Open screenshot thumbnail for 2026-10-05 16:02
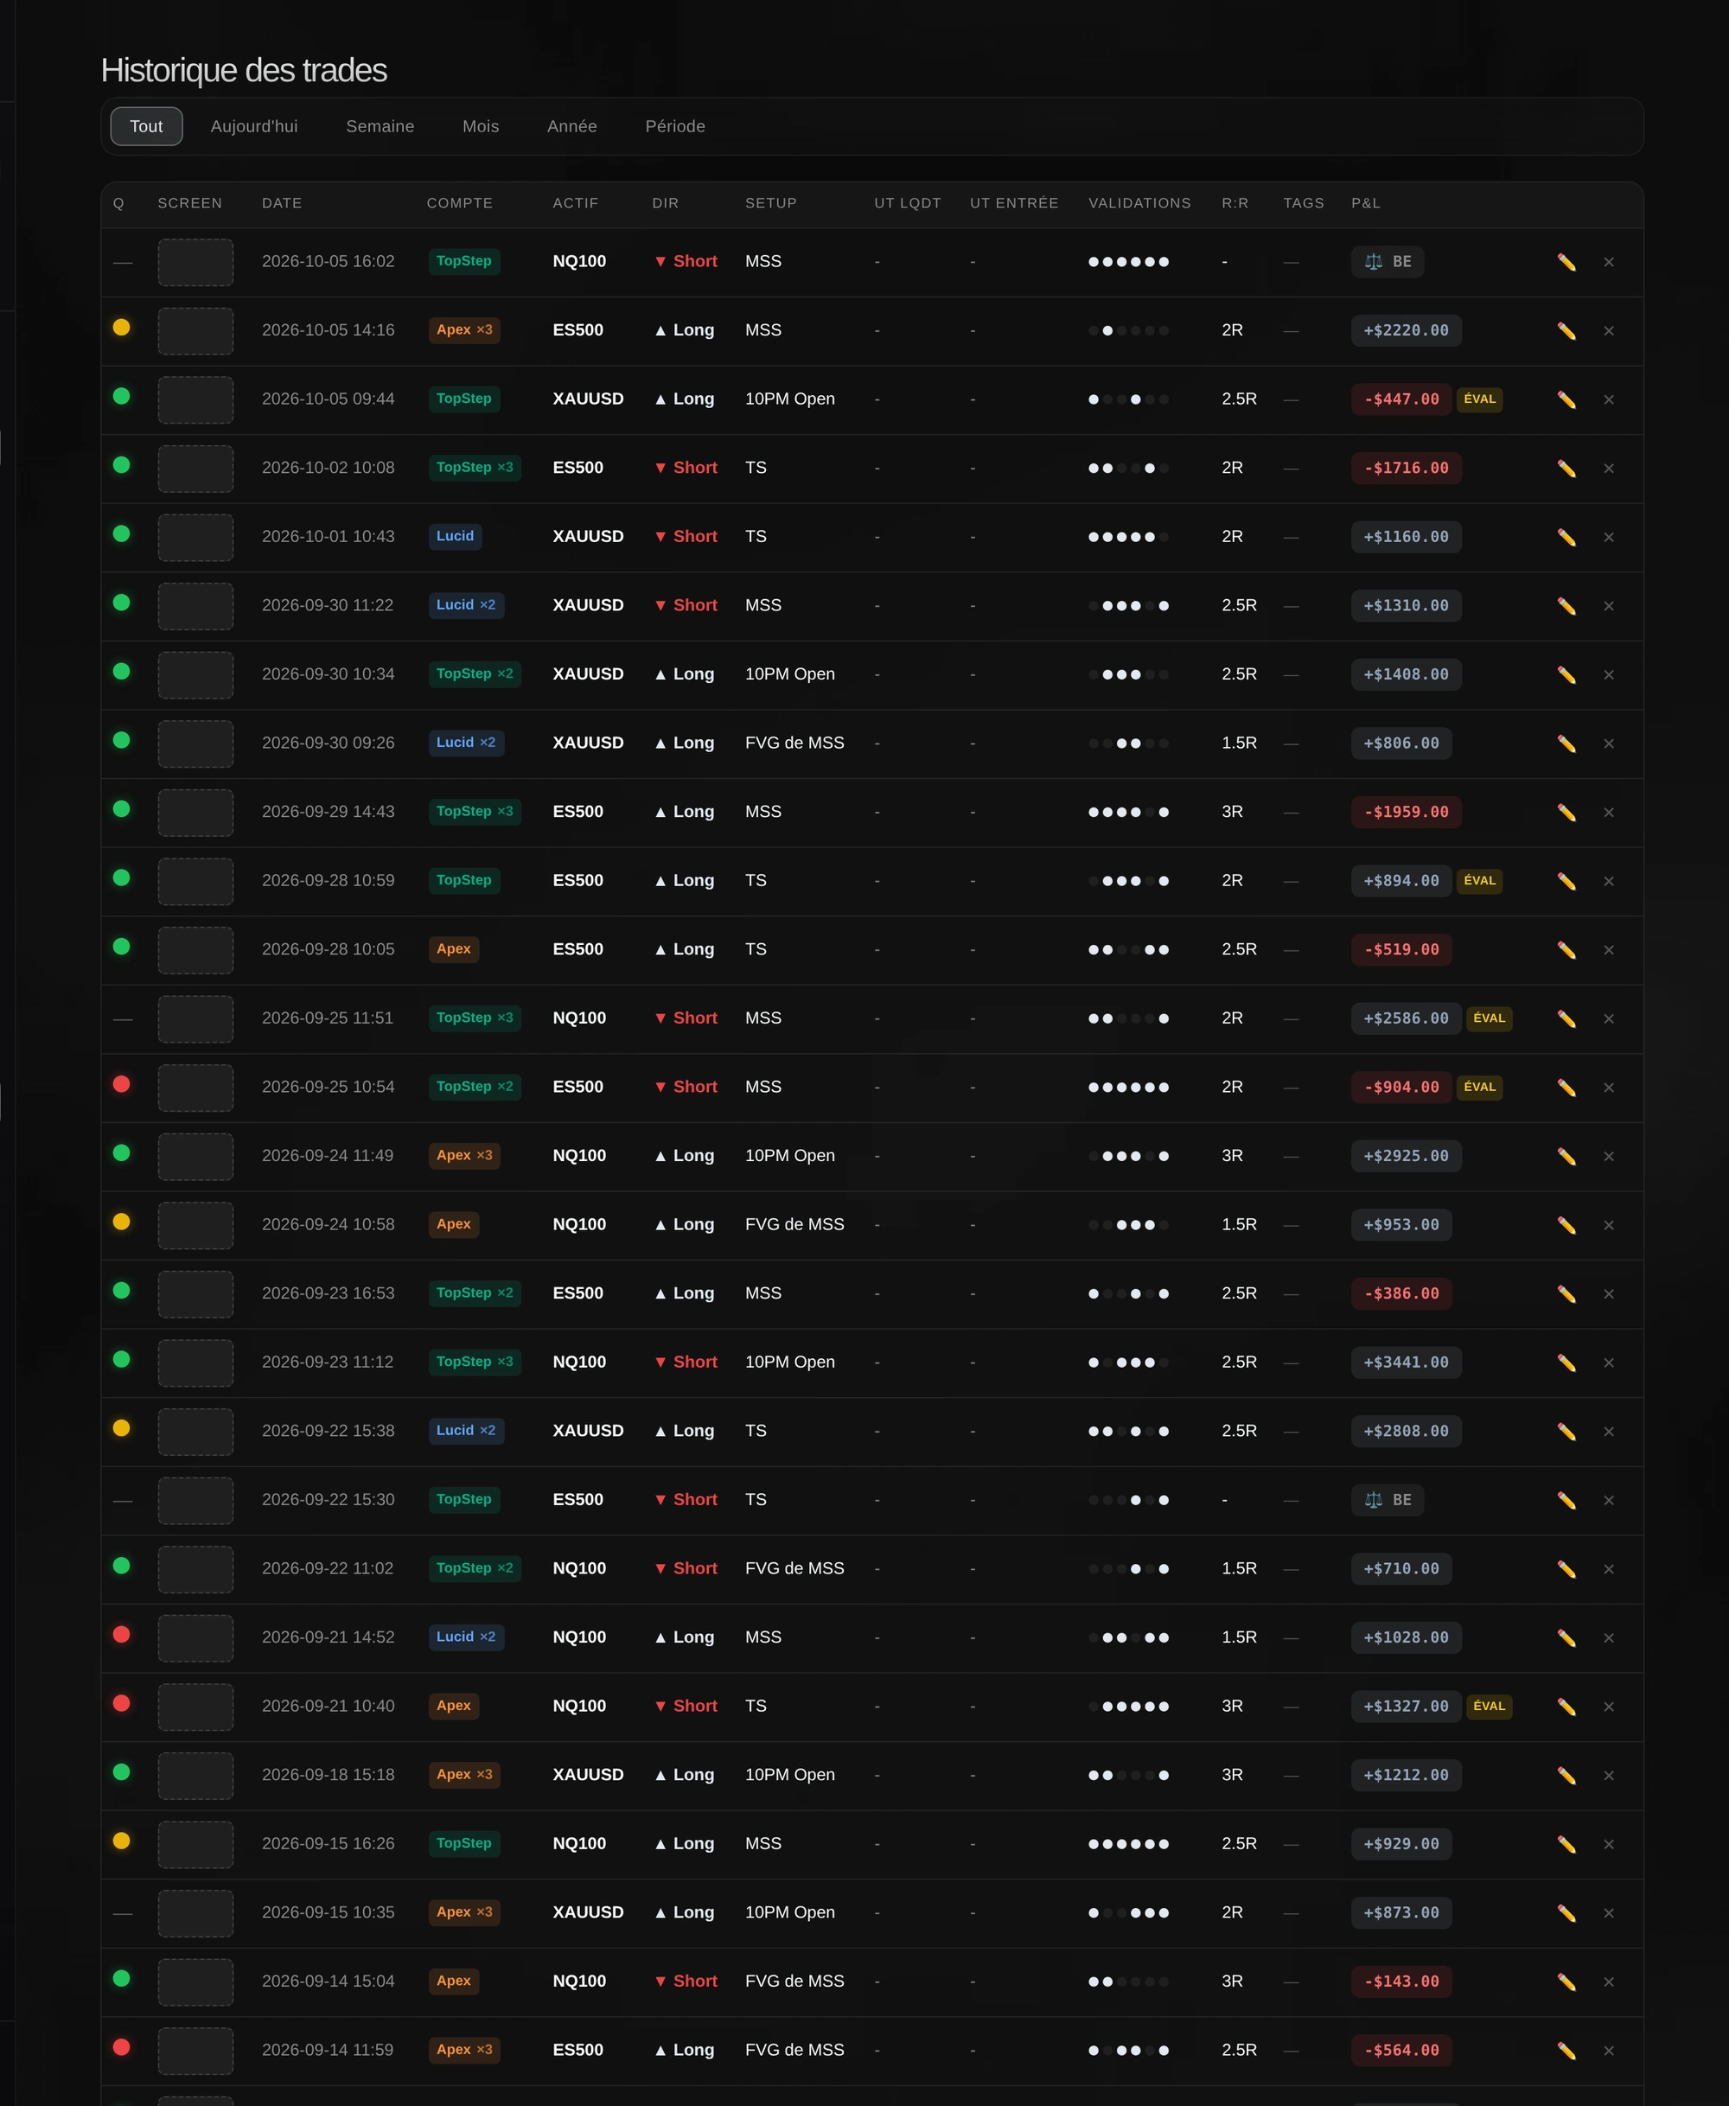 (x=195, y=262)
